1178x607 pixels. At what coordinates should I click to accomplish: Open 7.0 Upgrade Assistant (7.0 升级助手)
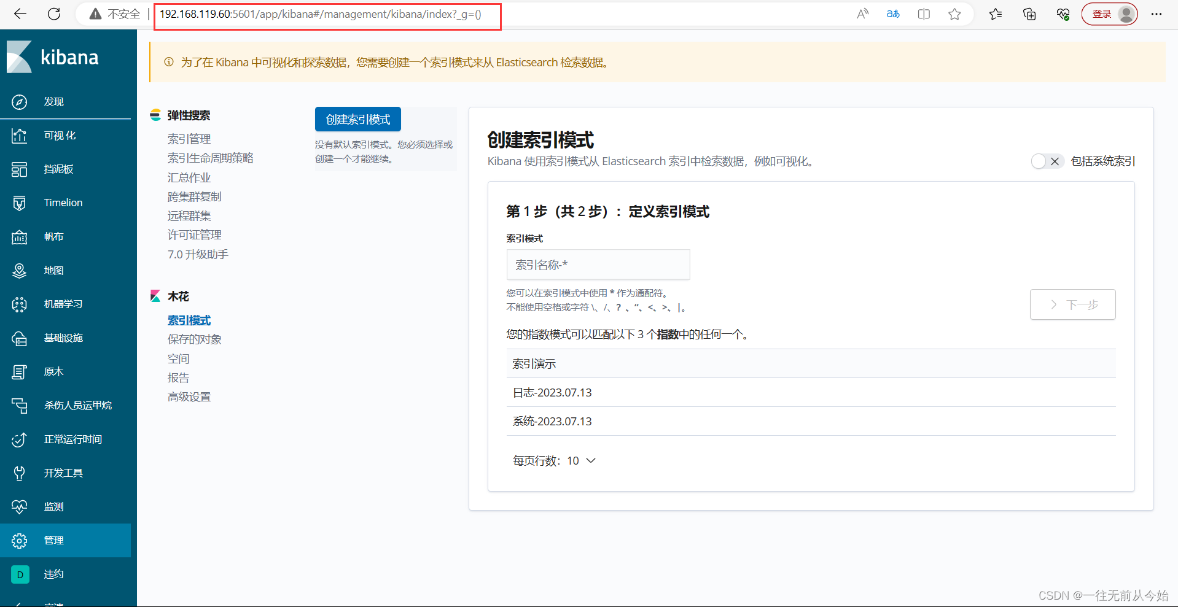click(198, 255)
